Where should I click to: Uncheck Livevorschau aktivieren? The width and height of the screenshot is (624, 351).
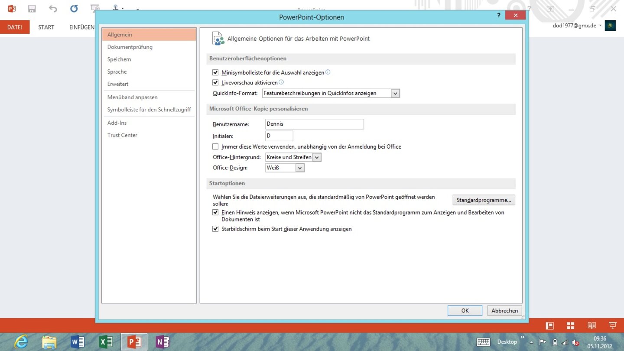pyautogui.click(x=215, y=82)
